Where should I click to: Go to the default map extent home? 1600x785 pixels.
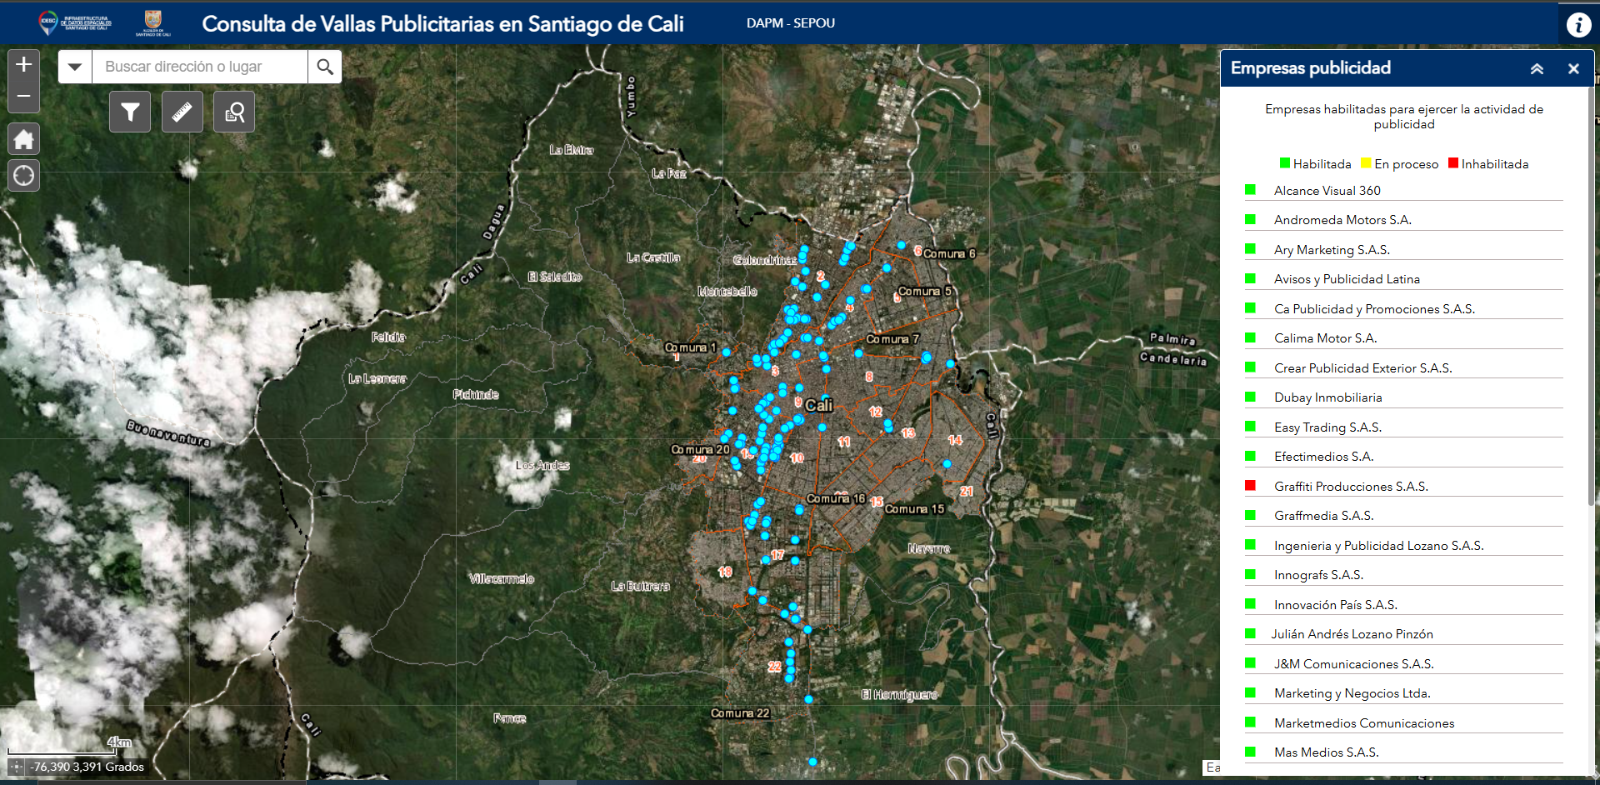[23, 139]
